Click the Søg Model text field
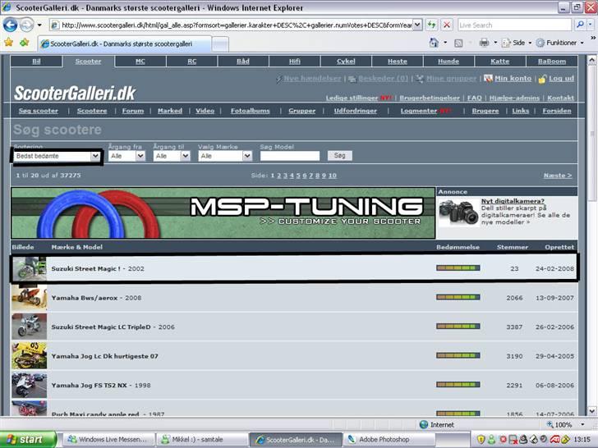This screenshot has height=448, width=598. [289, 156]
